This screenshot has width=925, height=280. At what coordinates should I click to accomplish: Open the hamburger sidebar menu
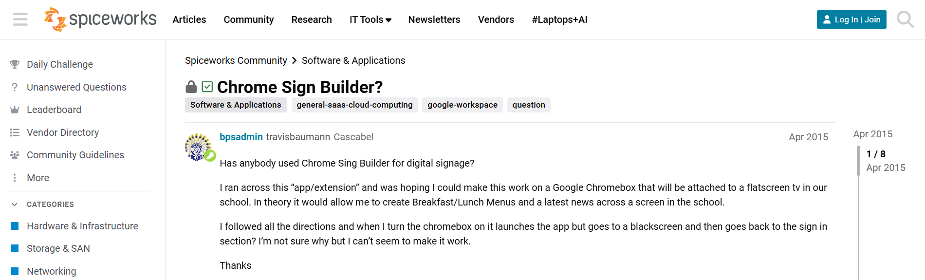20,19
